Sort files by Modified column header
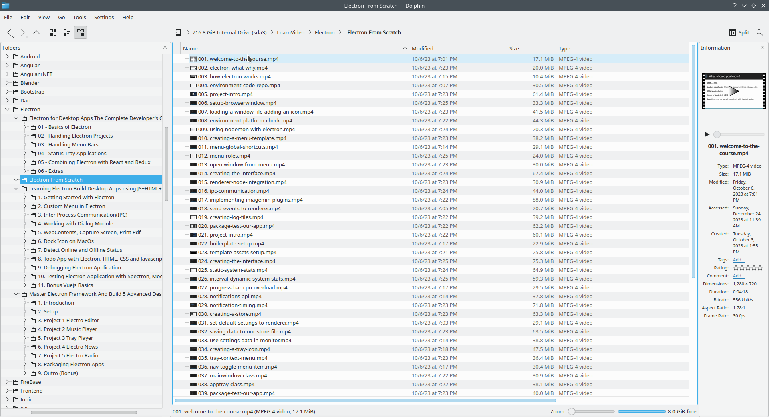The width and height of the screenshot is (769, 417). [x=458, y=48]
